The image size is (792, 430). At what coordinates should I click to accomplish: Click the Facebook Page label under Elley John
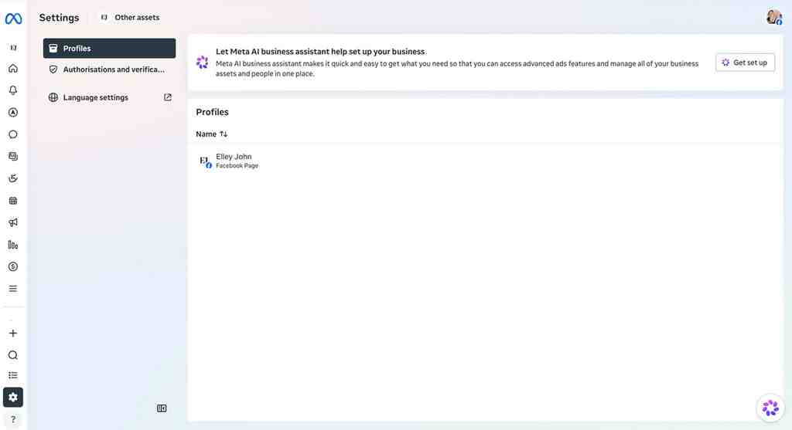tap(237, 166)
